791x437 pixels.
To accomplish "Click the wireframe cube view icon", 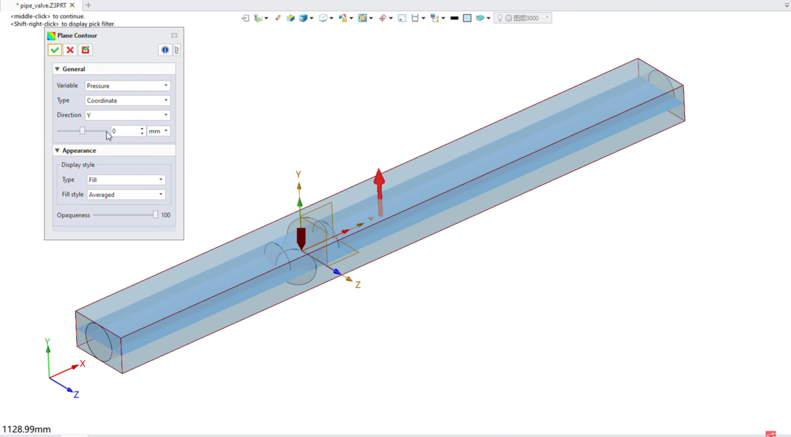I will point(323,18).
